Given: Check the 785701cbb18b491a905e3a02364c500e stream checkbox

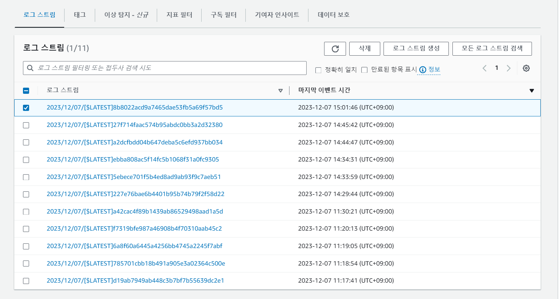Looking at the screenshot, I should pos(26,263).
